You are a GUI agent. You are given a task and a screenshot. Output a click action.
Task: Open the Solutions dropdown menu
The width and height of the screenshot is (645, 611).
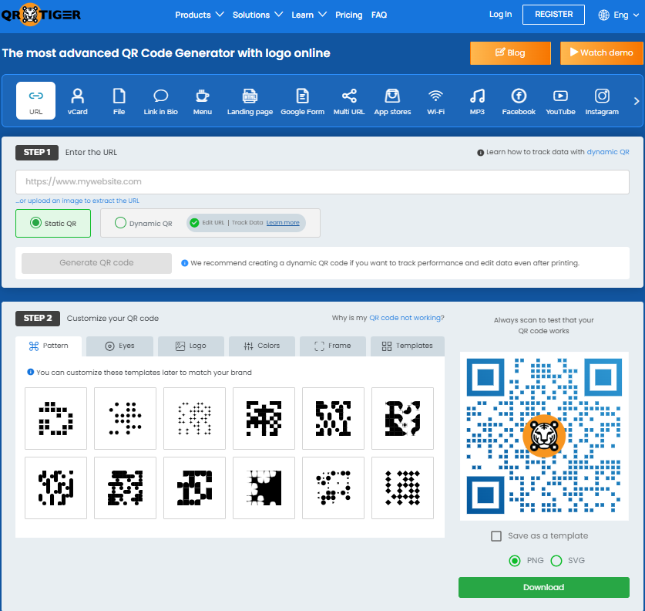[257, 15]
